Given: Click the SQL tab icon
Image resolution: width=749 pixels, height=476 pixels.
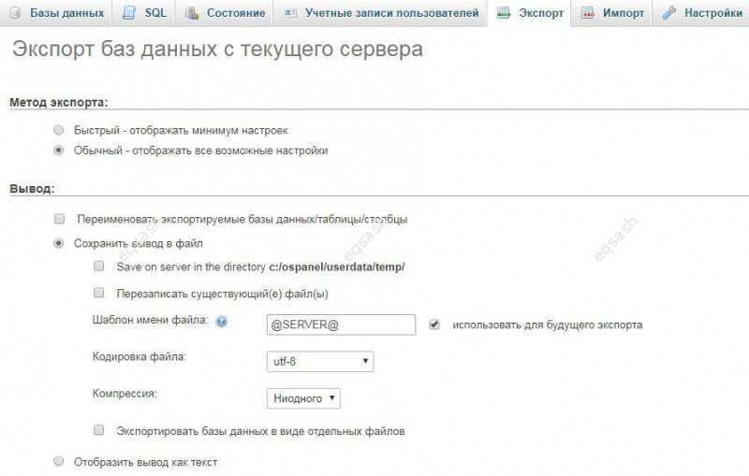Looking at the screenshot, I should (x=129, y=13).
